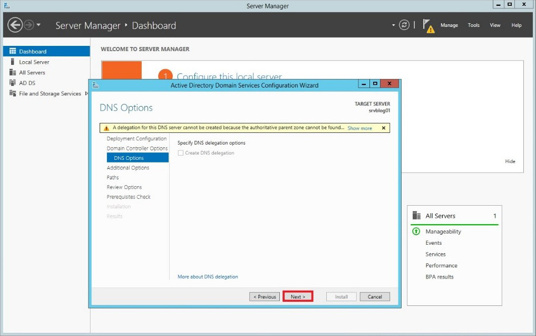Select Dashboard in the left sidebar
The image size is (536, 336).
pyautogui.click(x=46, y=51)
